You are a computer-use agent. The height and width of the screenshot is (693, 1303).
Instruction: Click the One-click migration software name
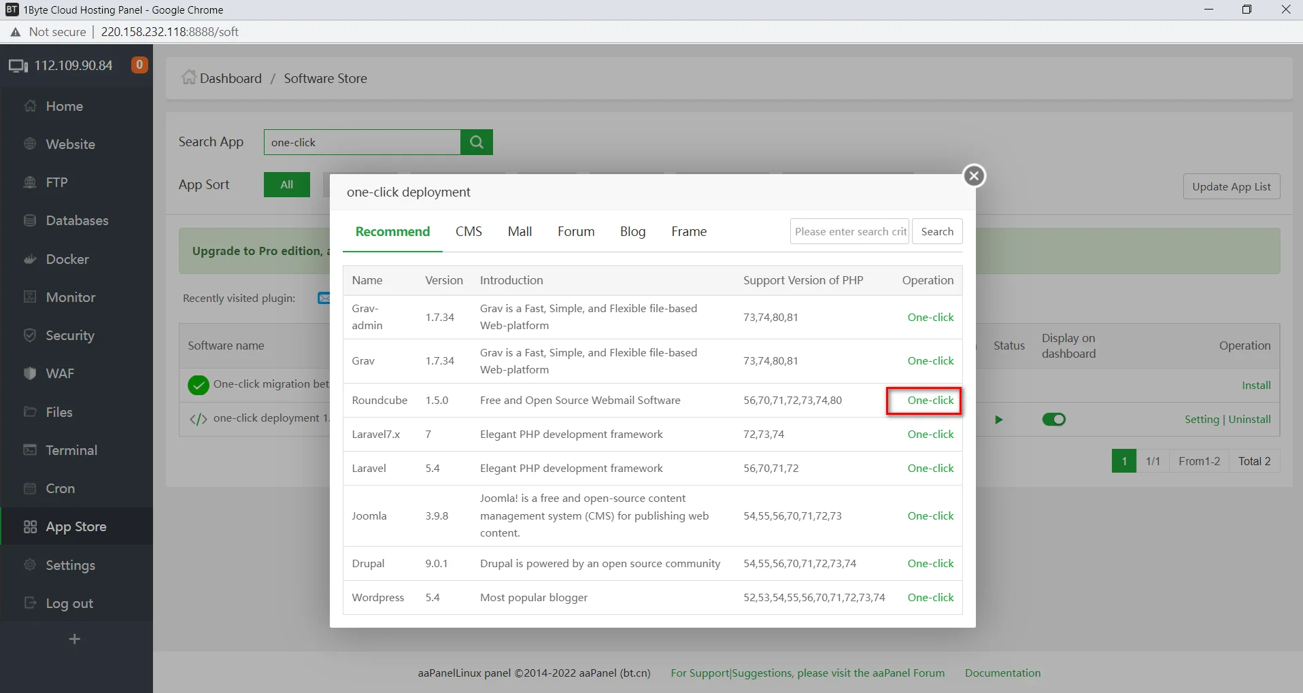pyautogui.click(x=271, y=384)
